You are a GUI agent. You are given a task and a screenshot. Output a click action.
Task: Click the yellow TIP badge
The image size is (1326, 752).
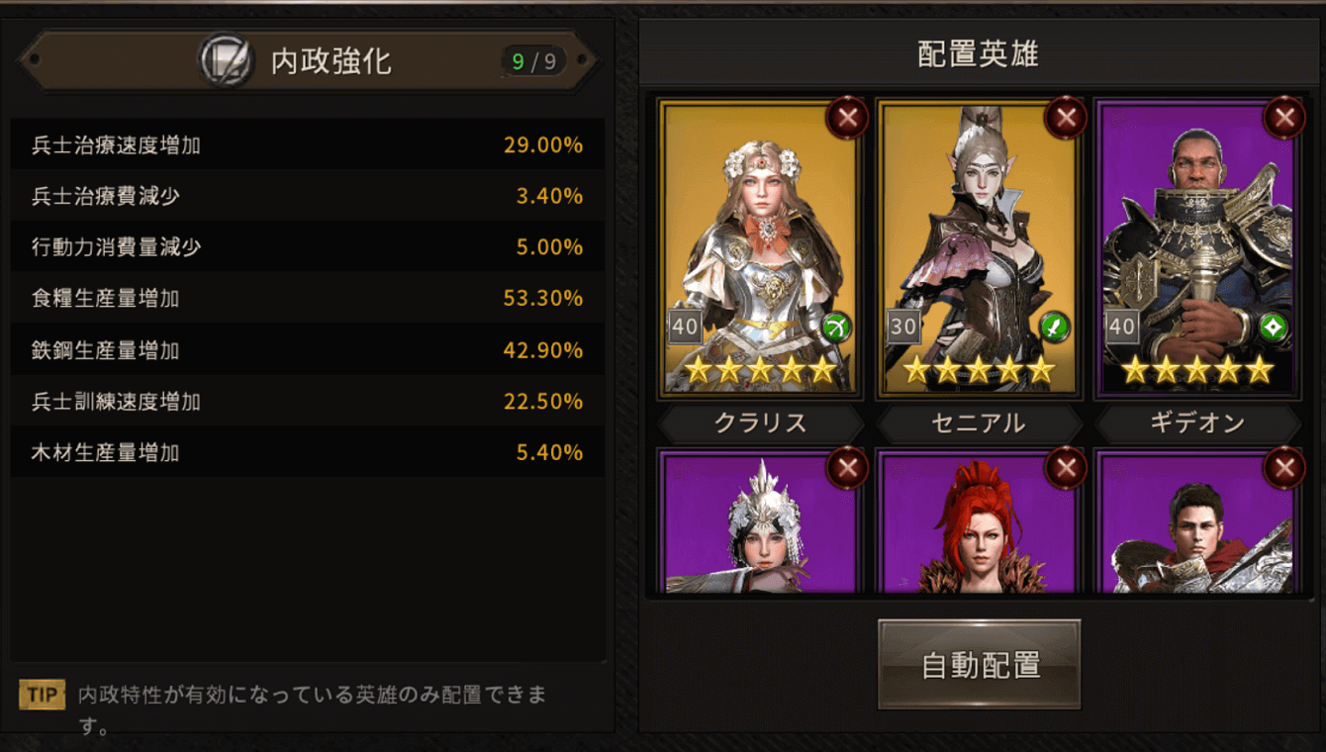[42, 695]
